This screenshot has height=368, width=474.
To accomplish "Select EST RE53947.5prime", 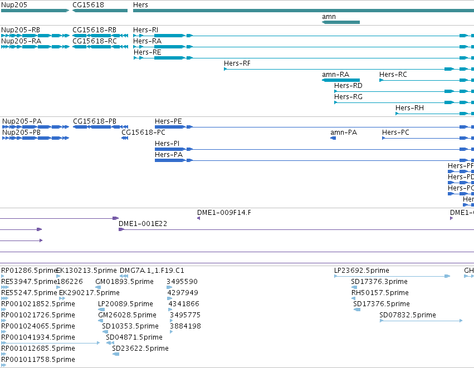I will click(x=29, y=282).
